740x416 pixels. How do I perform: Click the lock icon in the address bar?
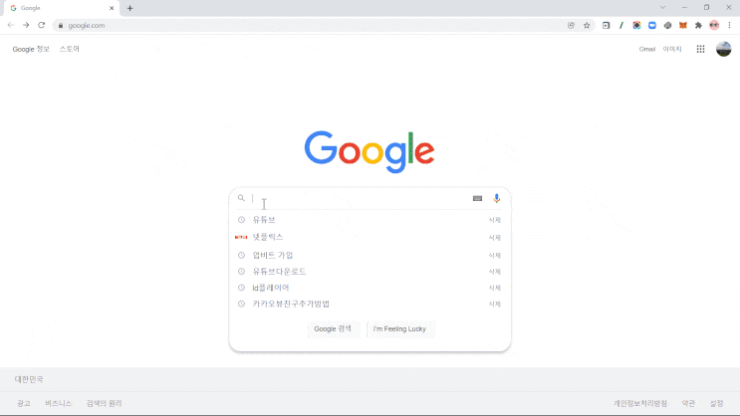pyautogui.click(x=61, y=26)
